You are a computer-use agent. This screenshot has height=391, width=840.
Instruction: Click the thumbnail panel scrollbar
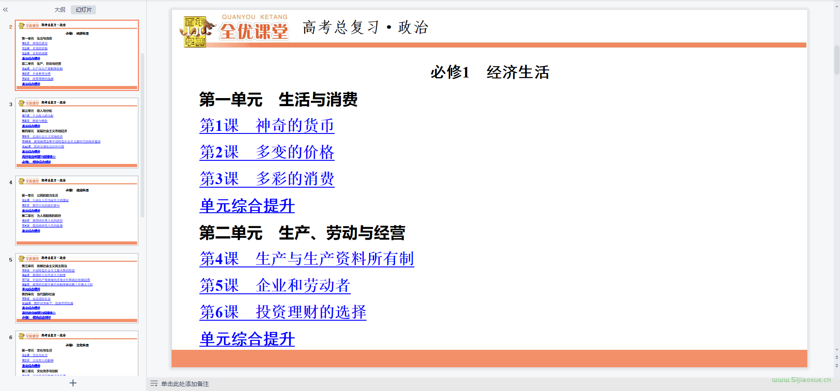click(142, 135)
